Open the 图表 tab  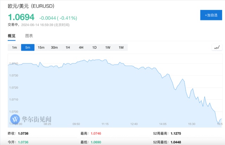(29, 36)
